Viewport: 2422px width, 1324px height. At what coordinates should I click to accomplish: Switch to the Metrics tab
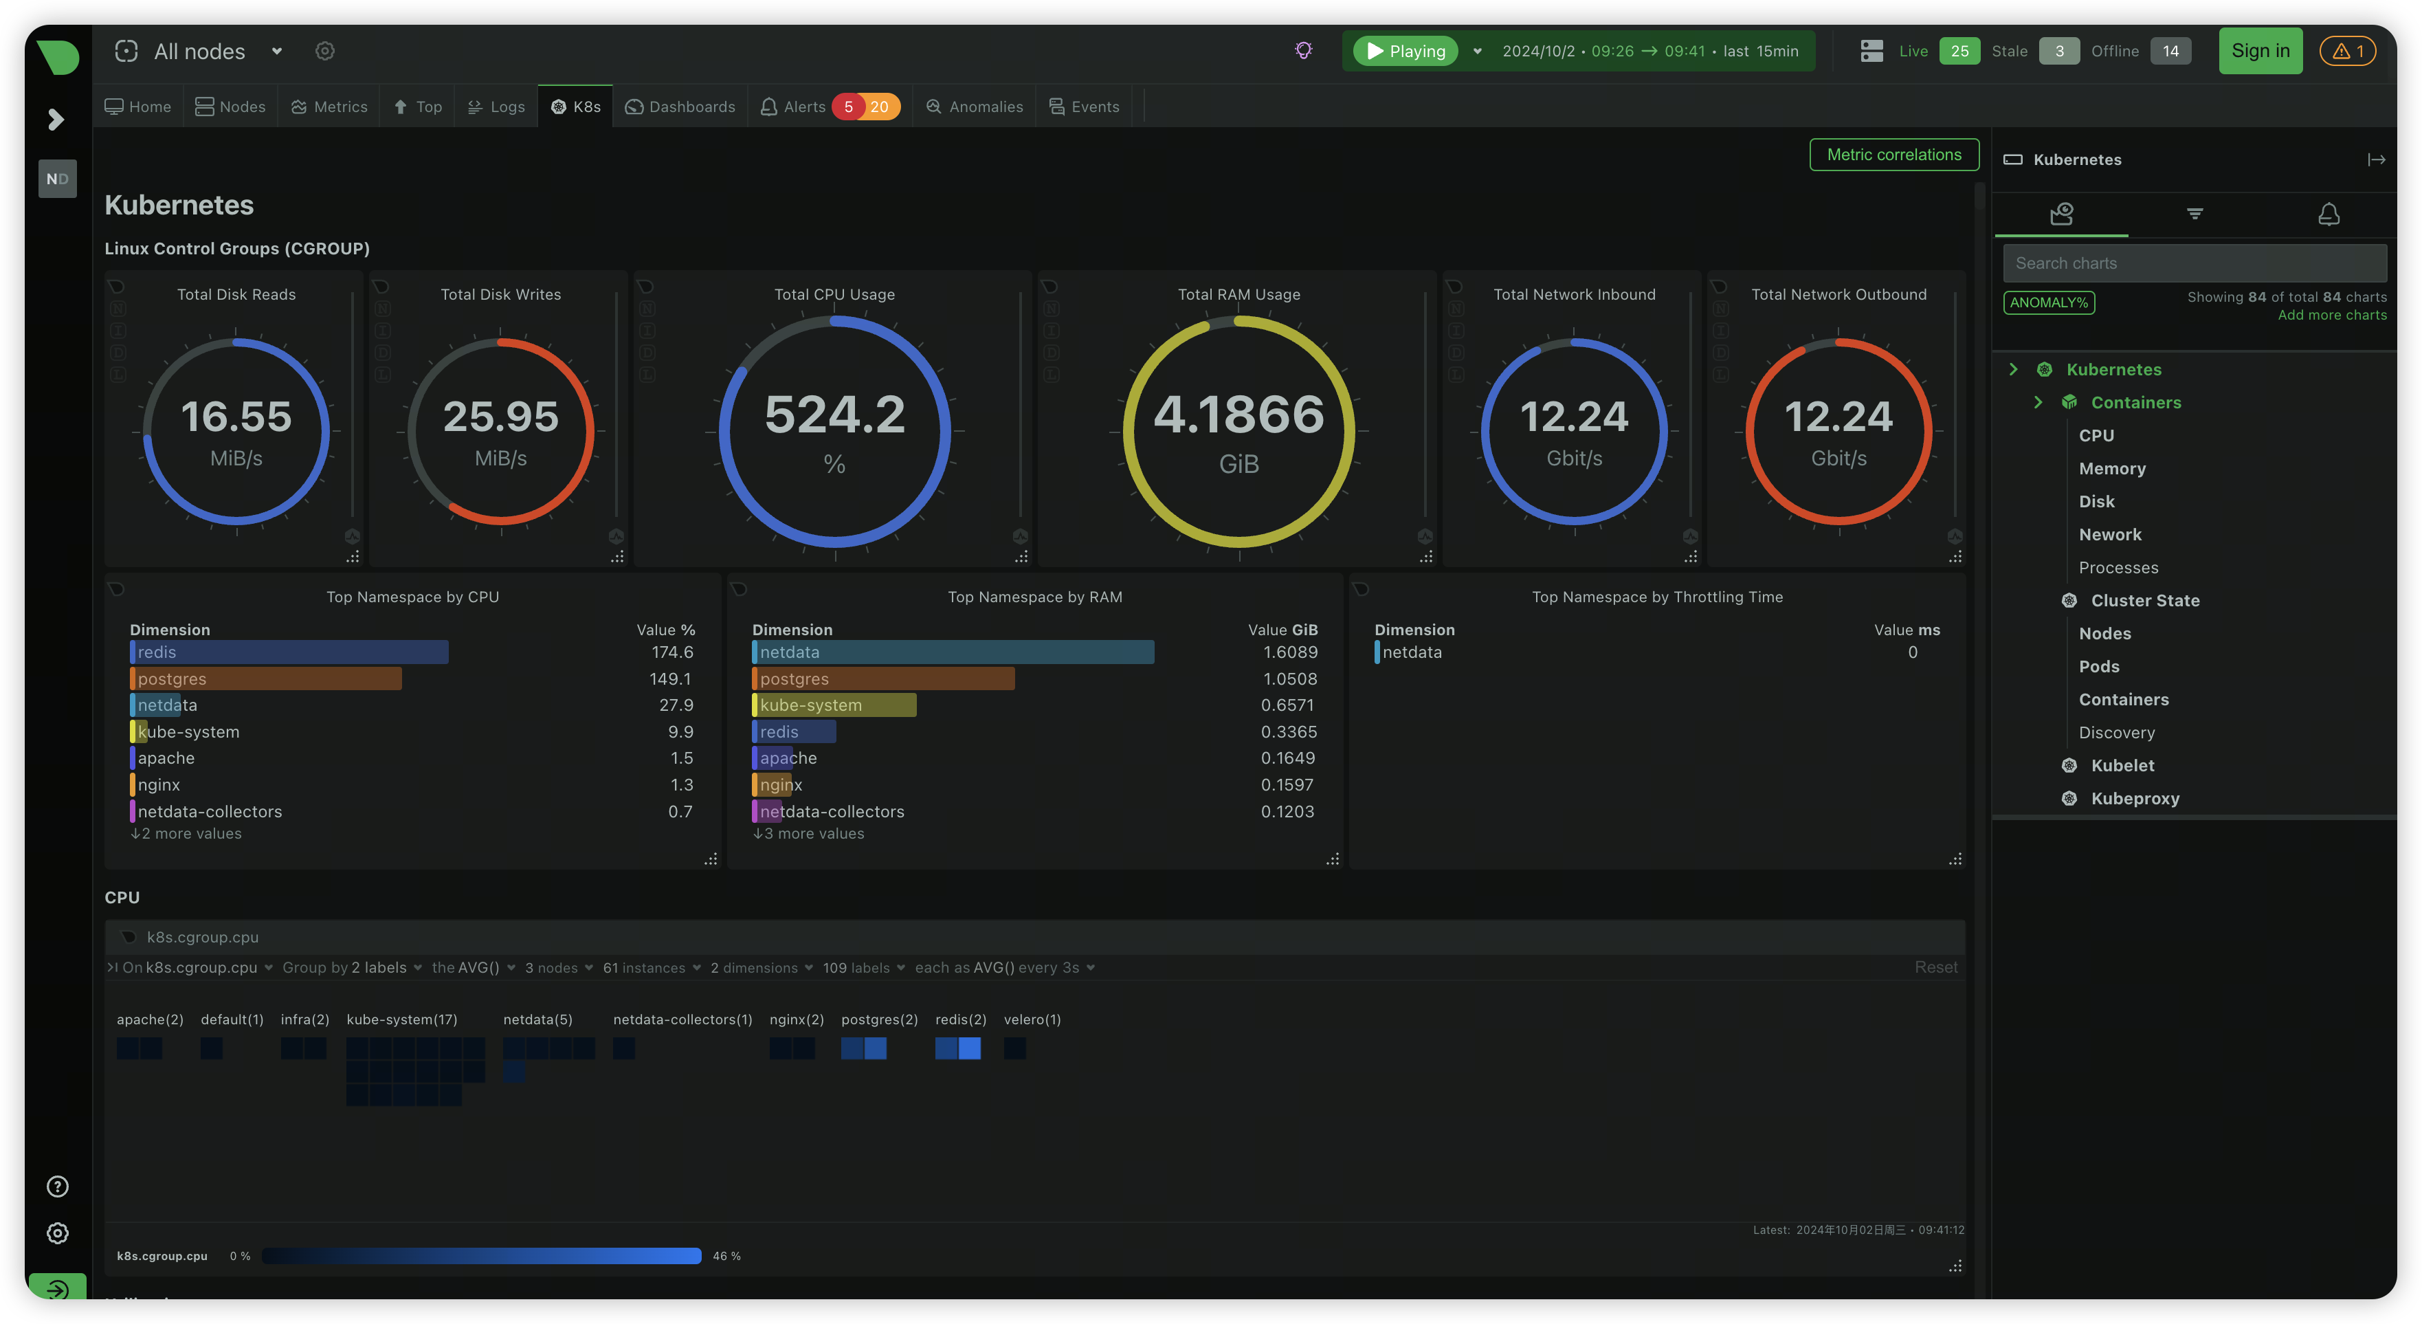(329, 107)
